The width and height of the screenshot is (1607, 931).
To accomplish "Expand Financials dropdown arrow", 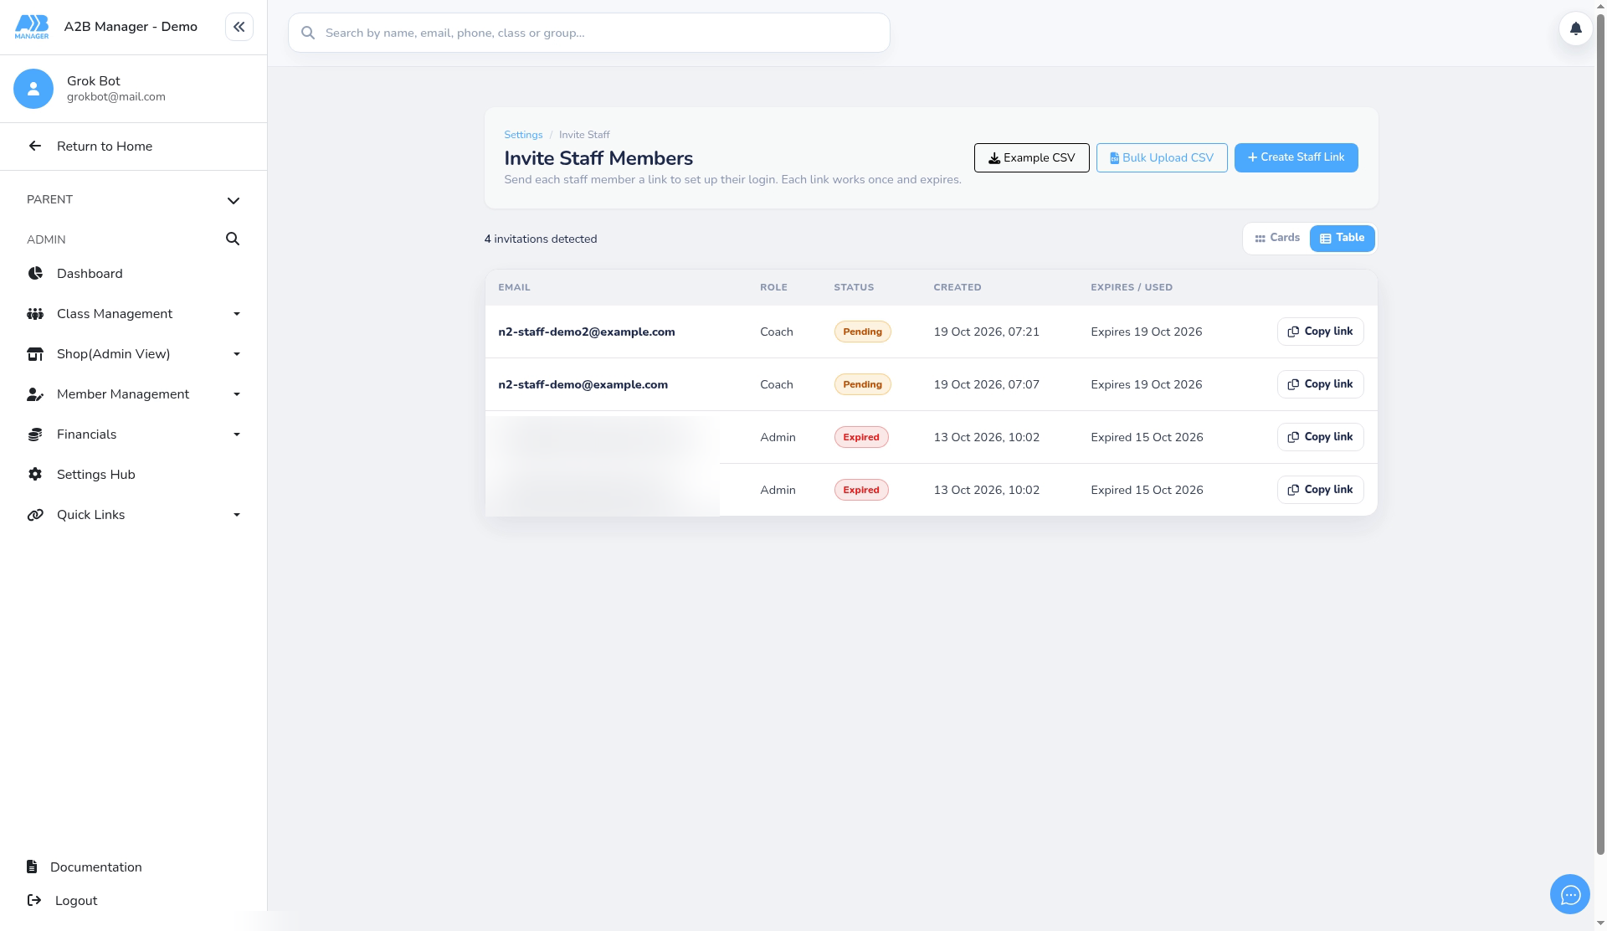I will click(237, 435).
